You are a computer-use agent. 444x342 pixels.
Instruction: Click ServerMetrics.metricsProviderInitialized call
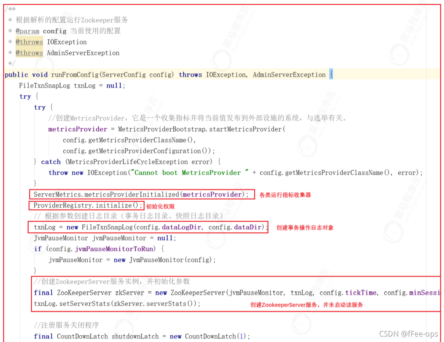(141, 195)
